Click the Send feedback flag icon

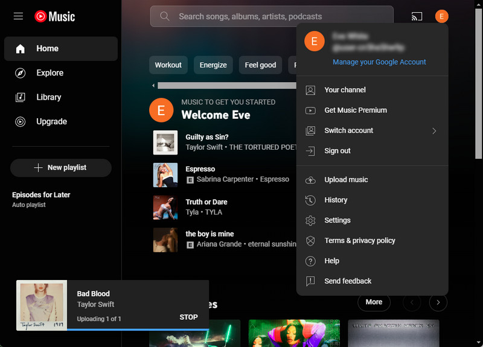tap(310, 281)
